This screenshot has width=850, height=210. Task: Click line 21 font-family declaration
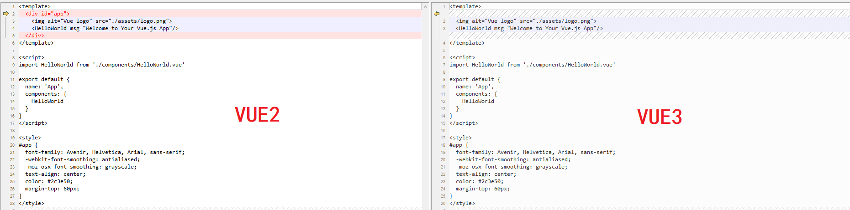coord(105,152)
